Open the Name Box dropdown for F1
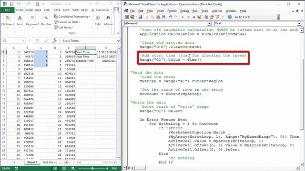This screenshot has width=305, height=171. [x=23, y=40]
